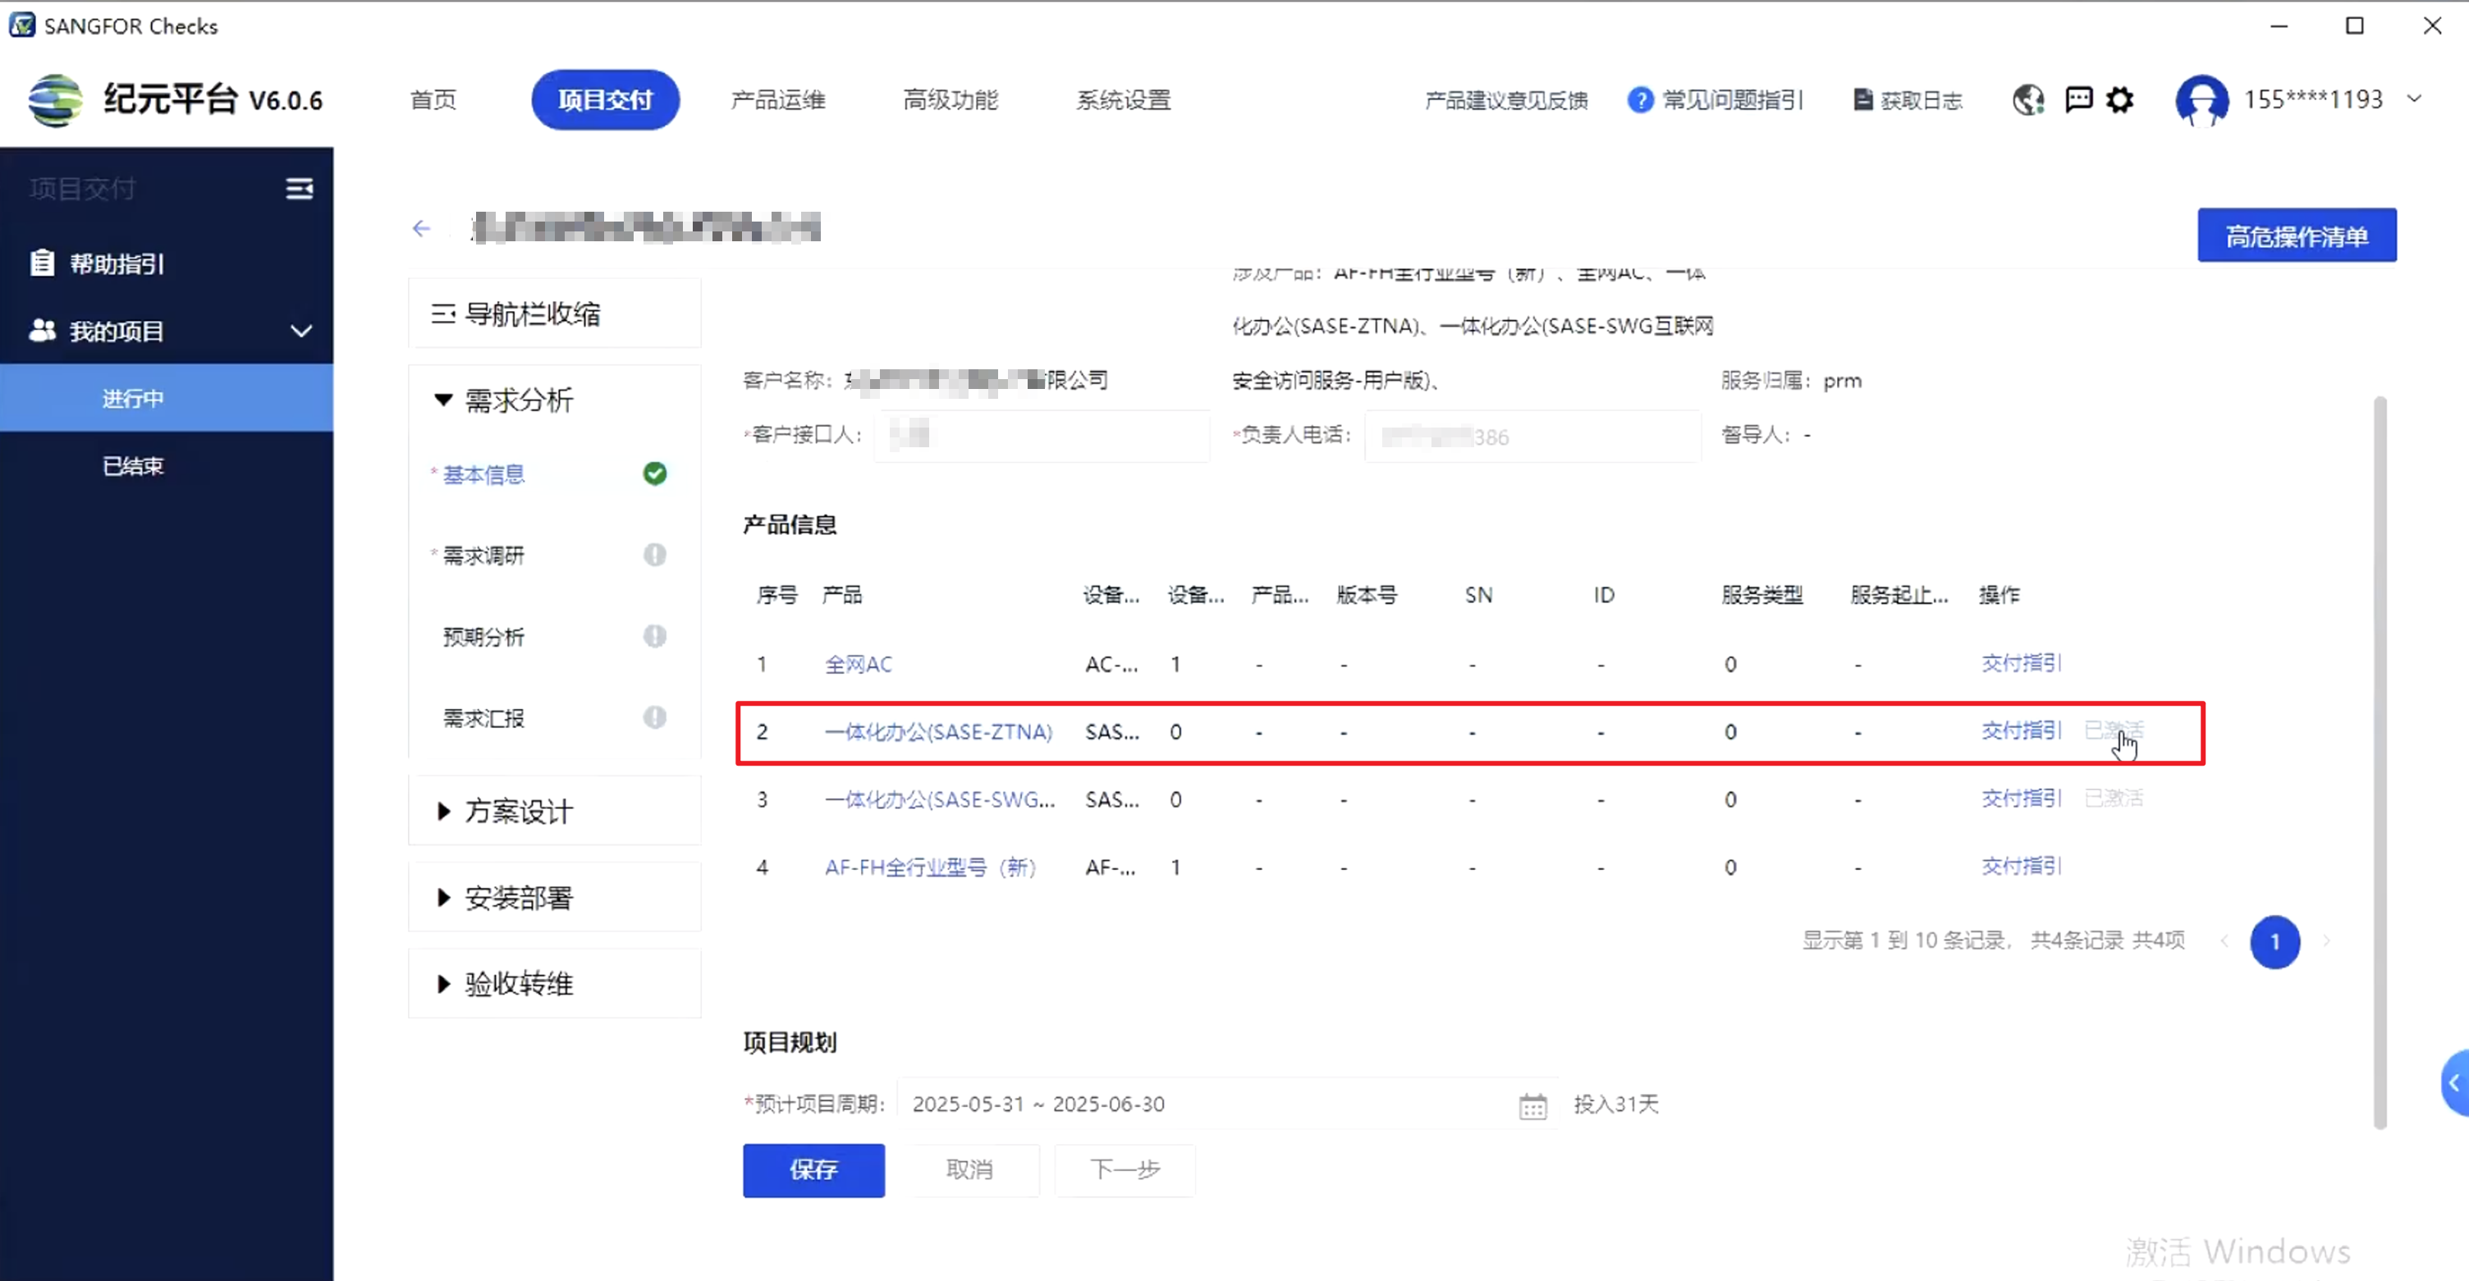
Task: Open the 系统设置 menu tab
Action: (x=1124, y=99)
